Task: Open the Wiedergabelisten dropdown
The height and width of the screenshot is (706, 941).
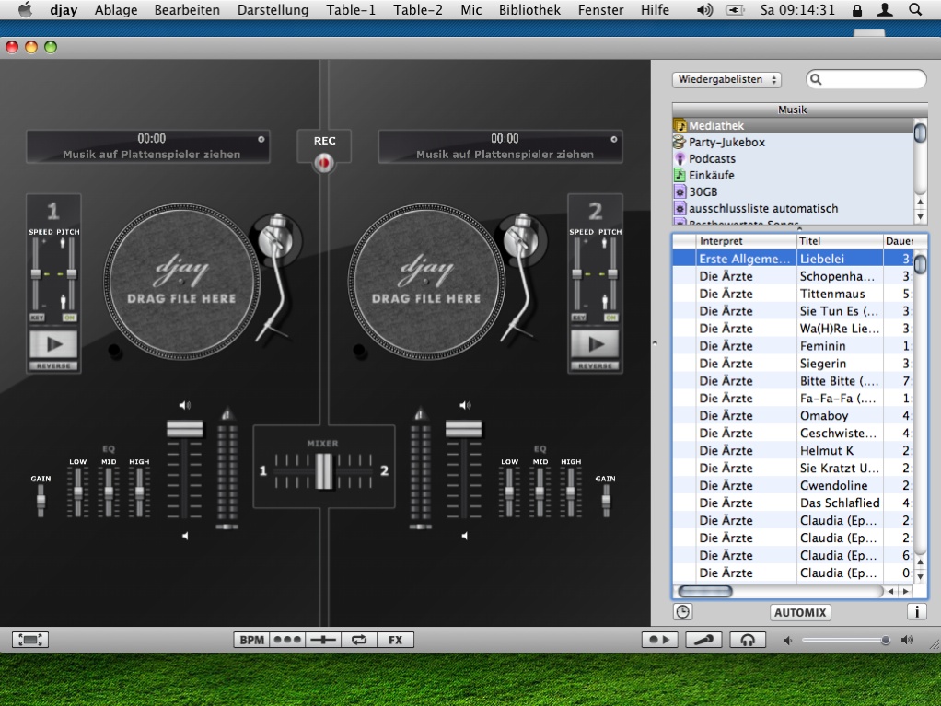Action: (x=726, y=79)
